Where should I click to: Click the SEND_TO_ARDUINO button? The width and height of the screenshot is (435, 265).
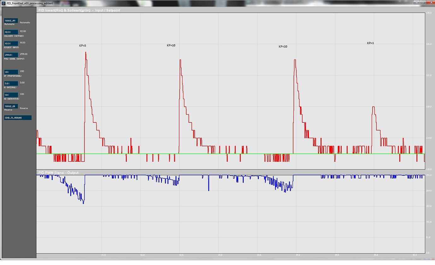[18, 118]
